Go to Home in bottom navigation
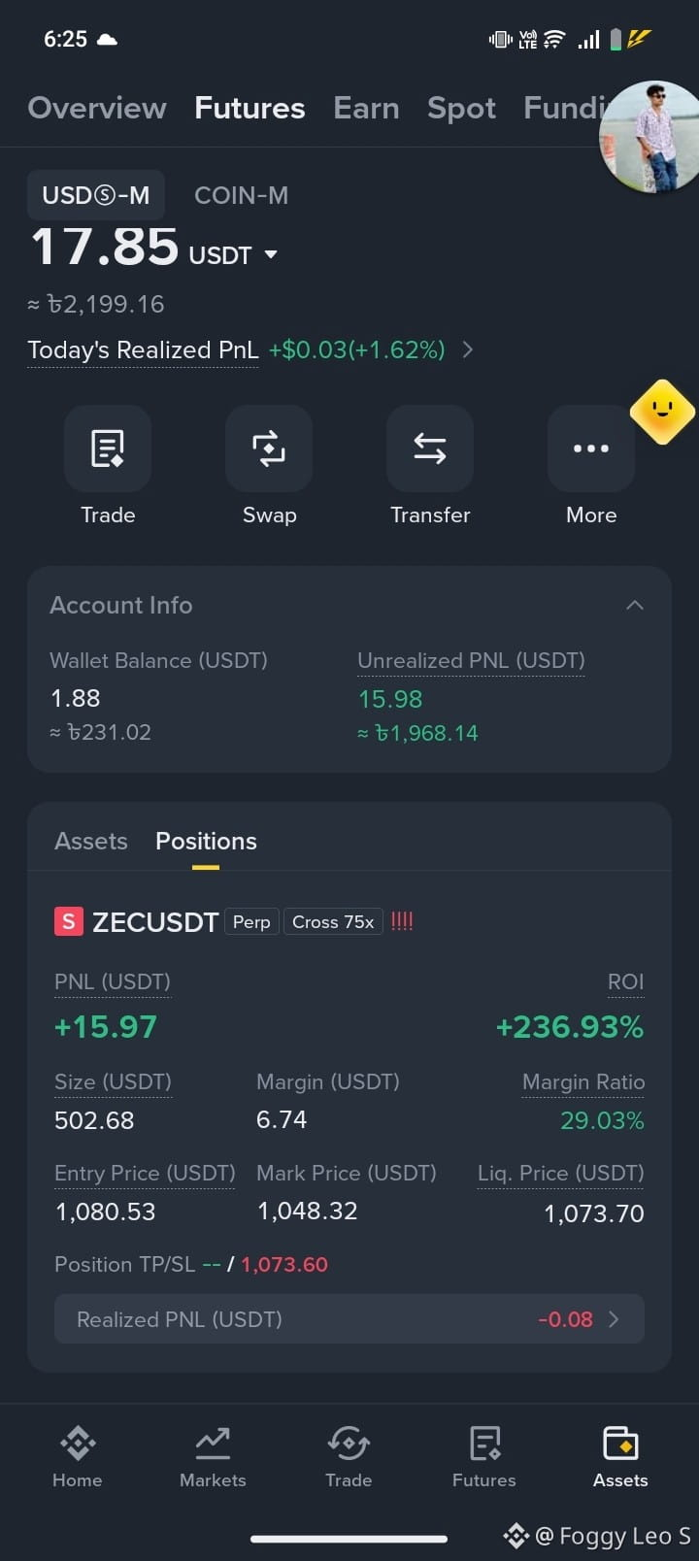 click(78, 1456)
